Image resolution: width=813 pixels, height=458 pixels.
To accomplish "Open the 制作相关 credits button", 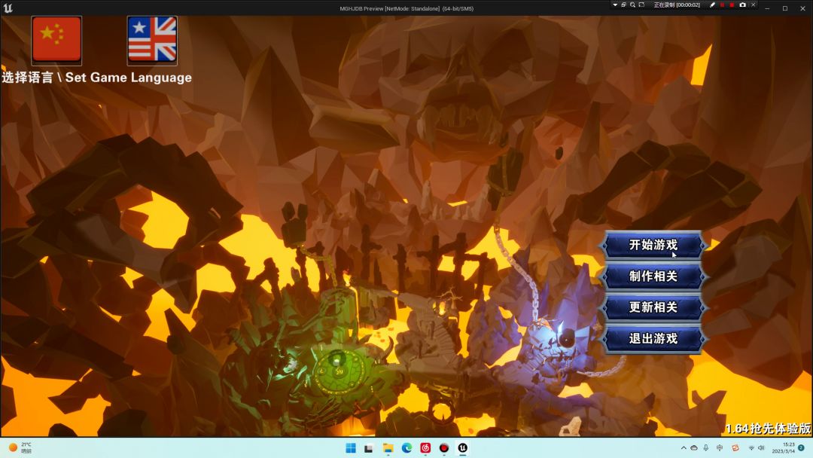I will 653,276.
